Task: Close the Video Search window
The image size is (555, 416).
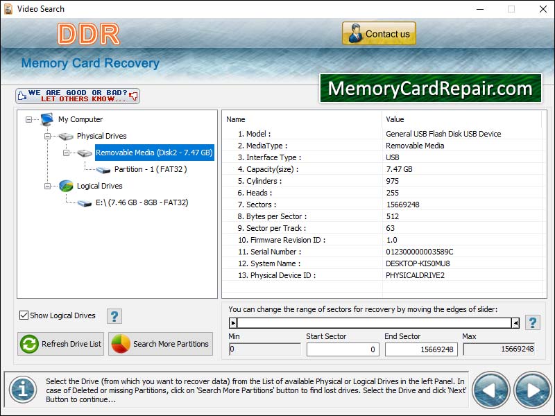Action: tap(543, 9)
